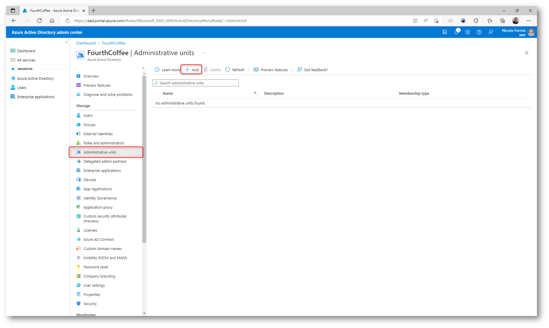This screenshot has width=549, height=328.
Task: Open the feedback icon in header
Action: (491, 32)
